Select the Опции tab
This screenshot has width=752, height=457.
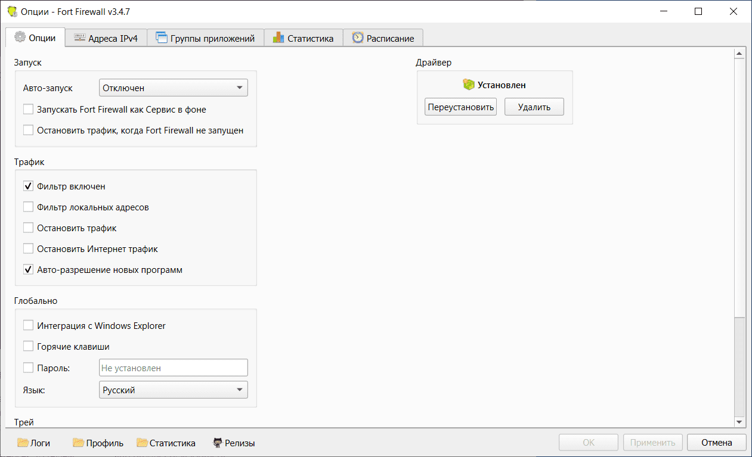35,37
